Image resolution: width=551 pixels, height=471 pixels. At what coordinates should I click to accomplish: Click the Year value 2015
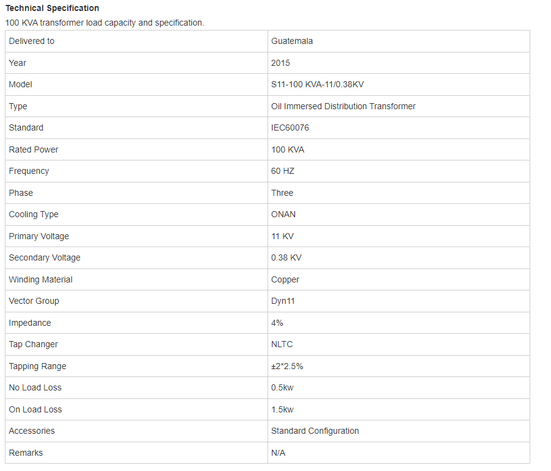click(x=280, y=63)
